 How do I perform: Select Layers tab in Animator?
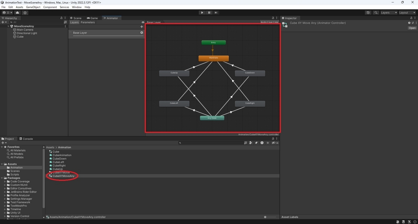[x=75, y=22]
